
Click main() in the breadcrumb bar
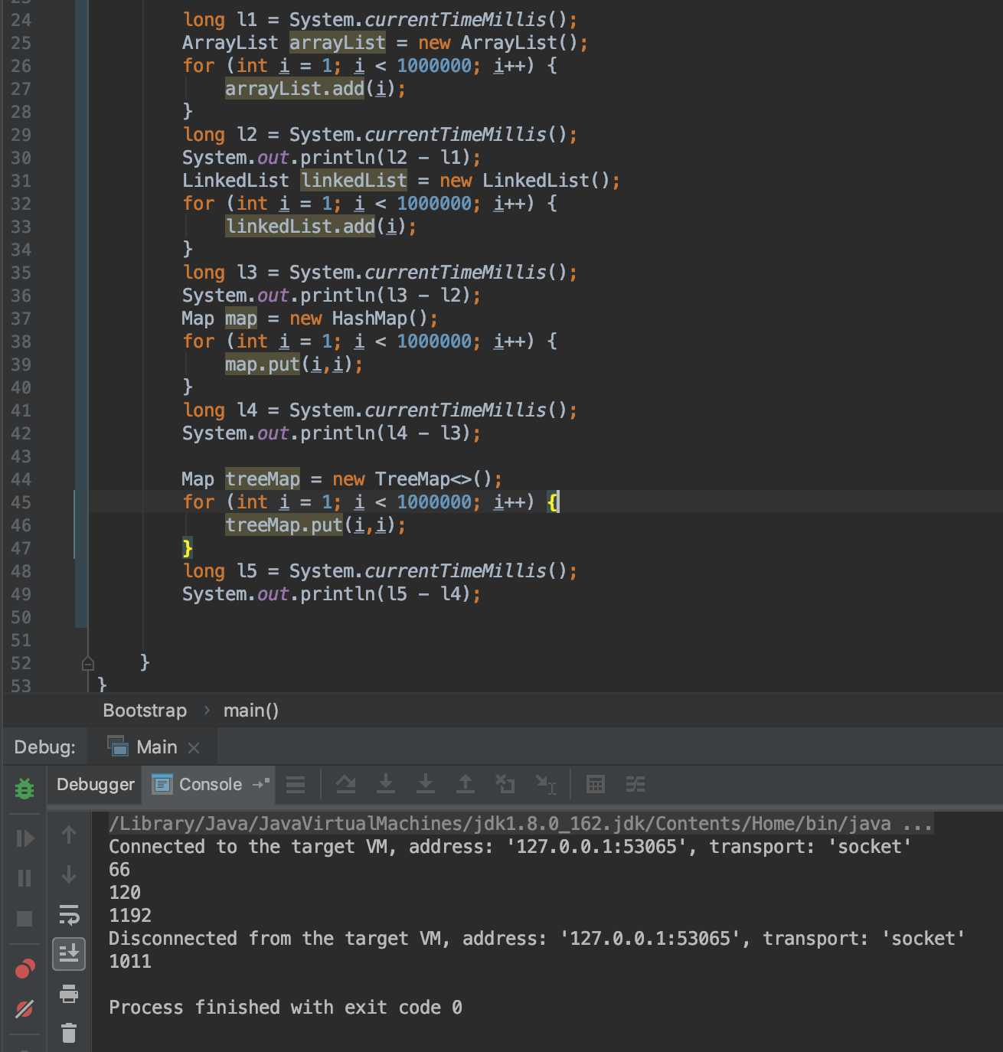click(251, 711)
